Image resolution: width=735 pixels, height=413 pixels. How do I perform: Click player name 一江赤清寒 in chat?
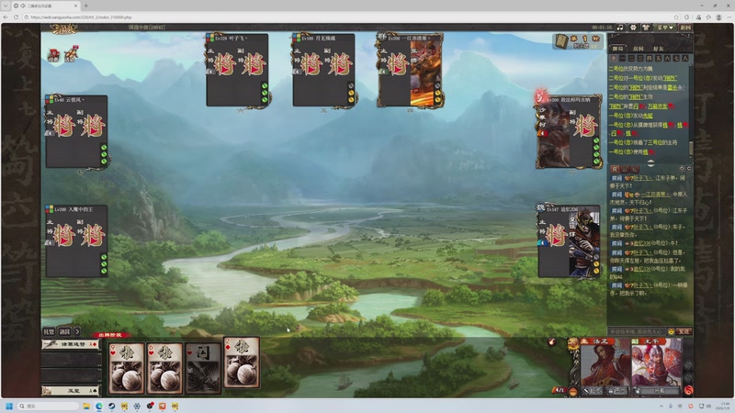point(655,194)
